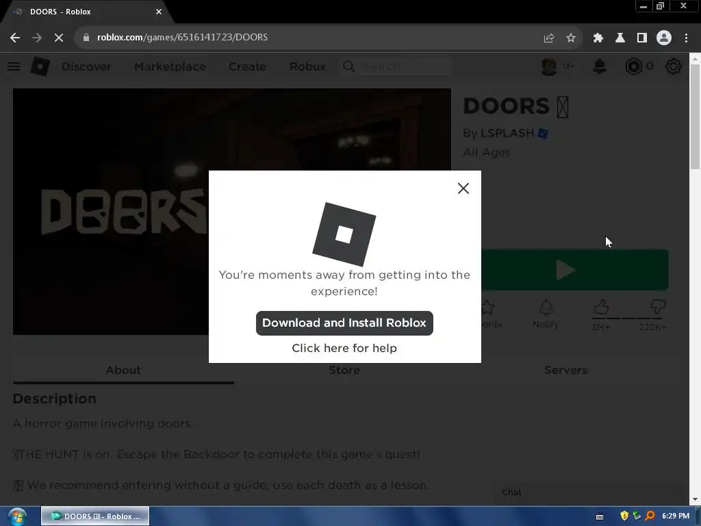Stop loading the page

coord(59,38)
